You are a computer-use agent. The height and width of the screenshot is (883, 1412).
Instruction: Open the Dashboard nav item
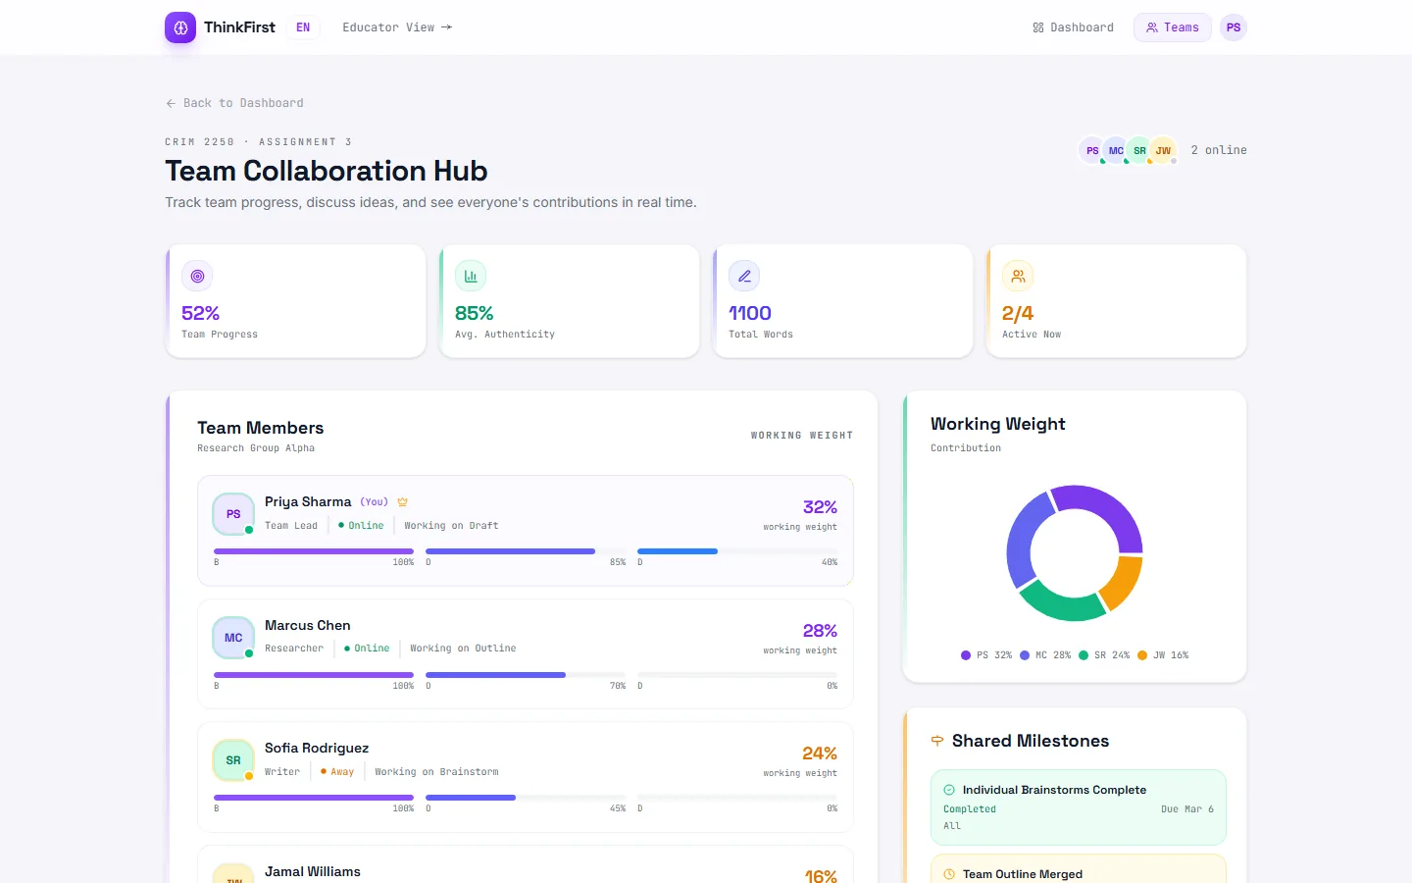(x=1073, y=27)
